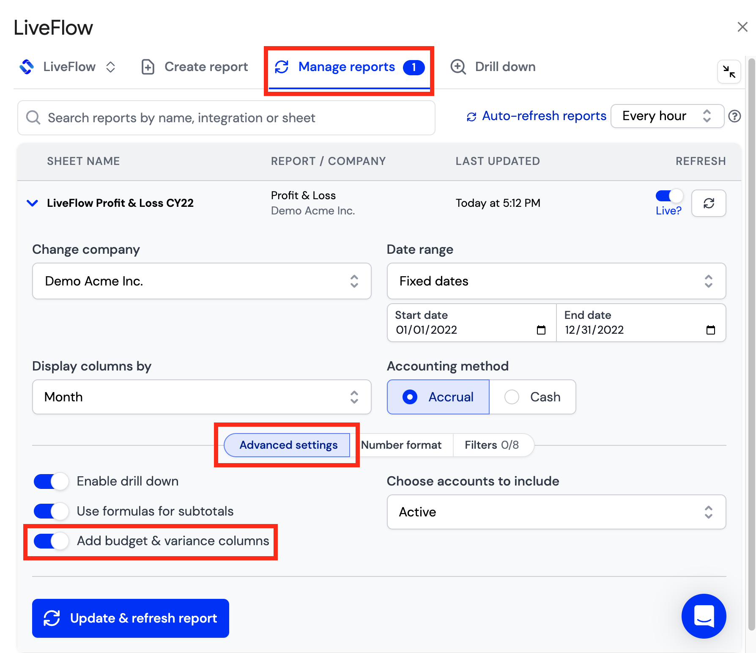Open the Date range Fixed dates dropdown

click(x=556, y=281)
